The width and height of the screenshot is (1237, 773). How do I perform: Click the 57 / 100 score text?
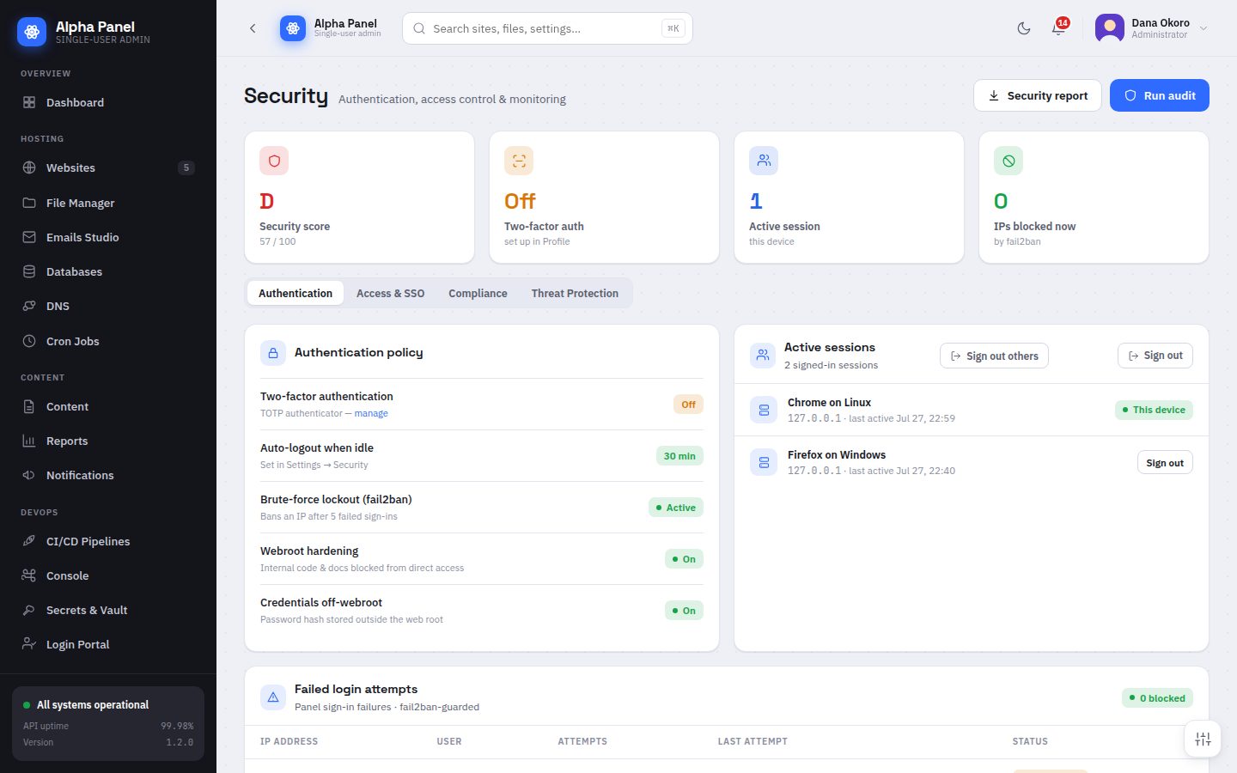click(277, 241)
